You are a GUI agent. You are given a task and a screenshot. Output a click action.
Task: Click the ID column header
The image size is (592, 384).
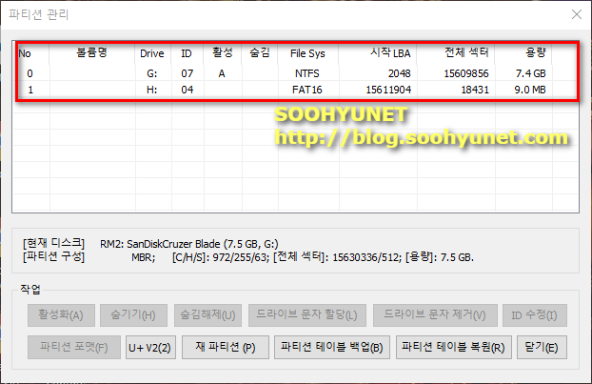pyautogui.click(x=187, y=53)
